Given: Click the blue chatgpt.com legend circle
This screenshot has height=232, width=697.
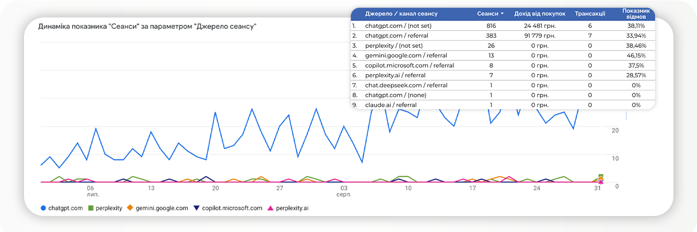Looking at the screenshot, I should coord(43,208).
